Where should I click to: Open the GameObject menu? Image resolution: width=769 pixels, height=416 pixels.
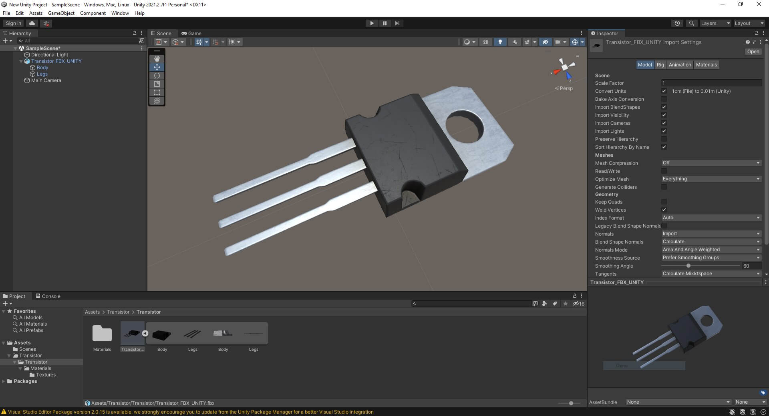pyautogui.click(x=61, y=13)
